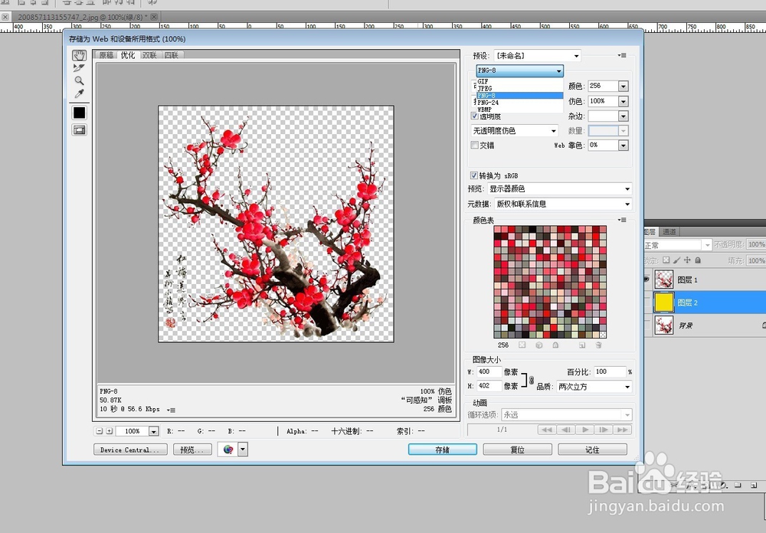Toggle constrain proportions chain link

531,379
